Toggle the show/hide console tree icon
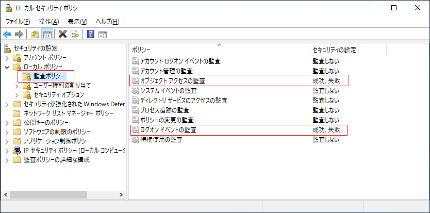This screenshot has height=213, width=430. pyautogui.click(x=47, y=35)
